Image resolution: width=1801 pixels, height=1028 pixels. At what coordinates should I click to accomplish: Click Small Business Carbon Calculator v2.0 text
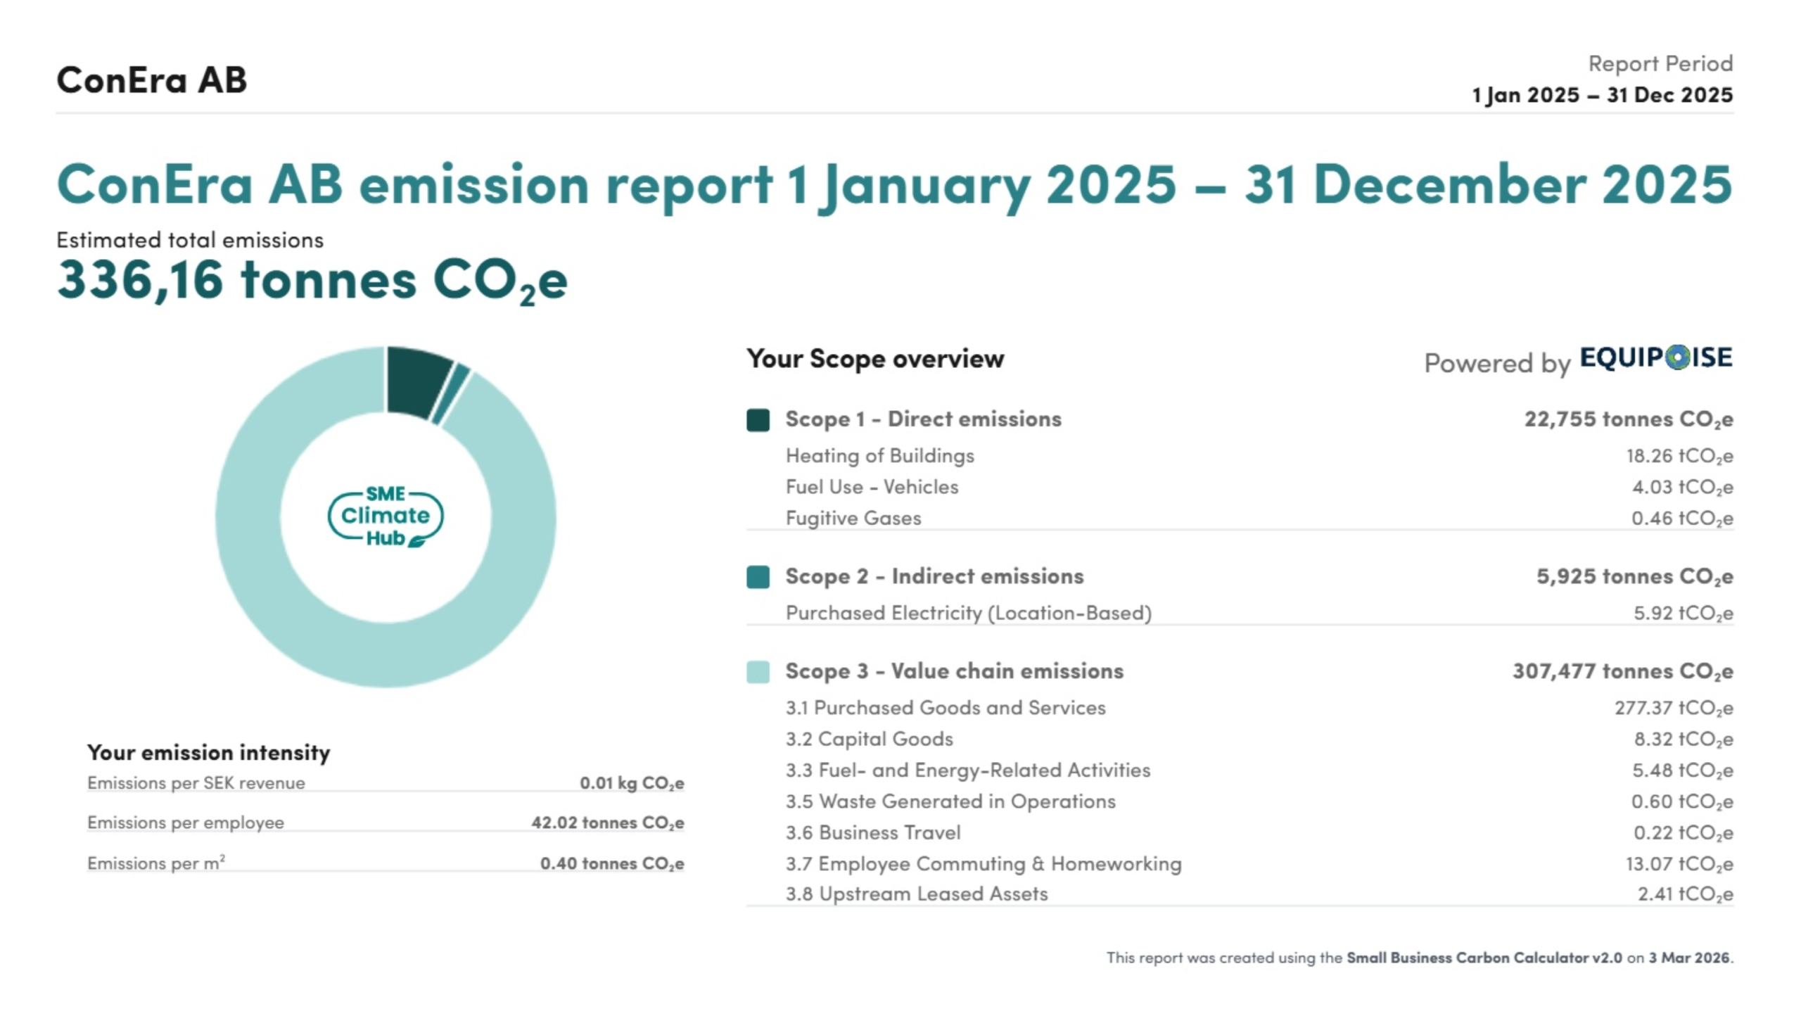[1484, 958]
